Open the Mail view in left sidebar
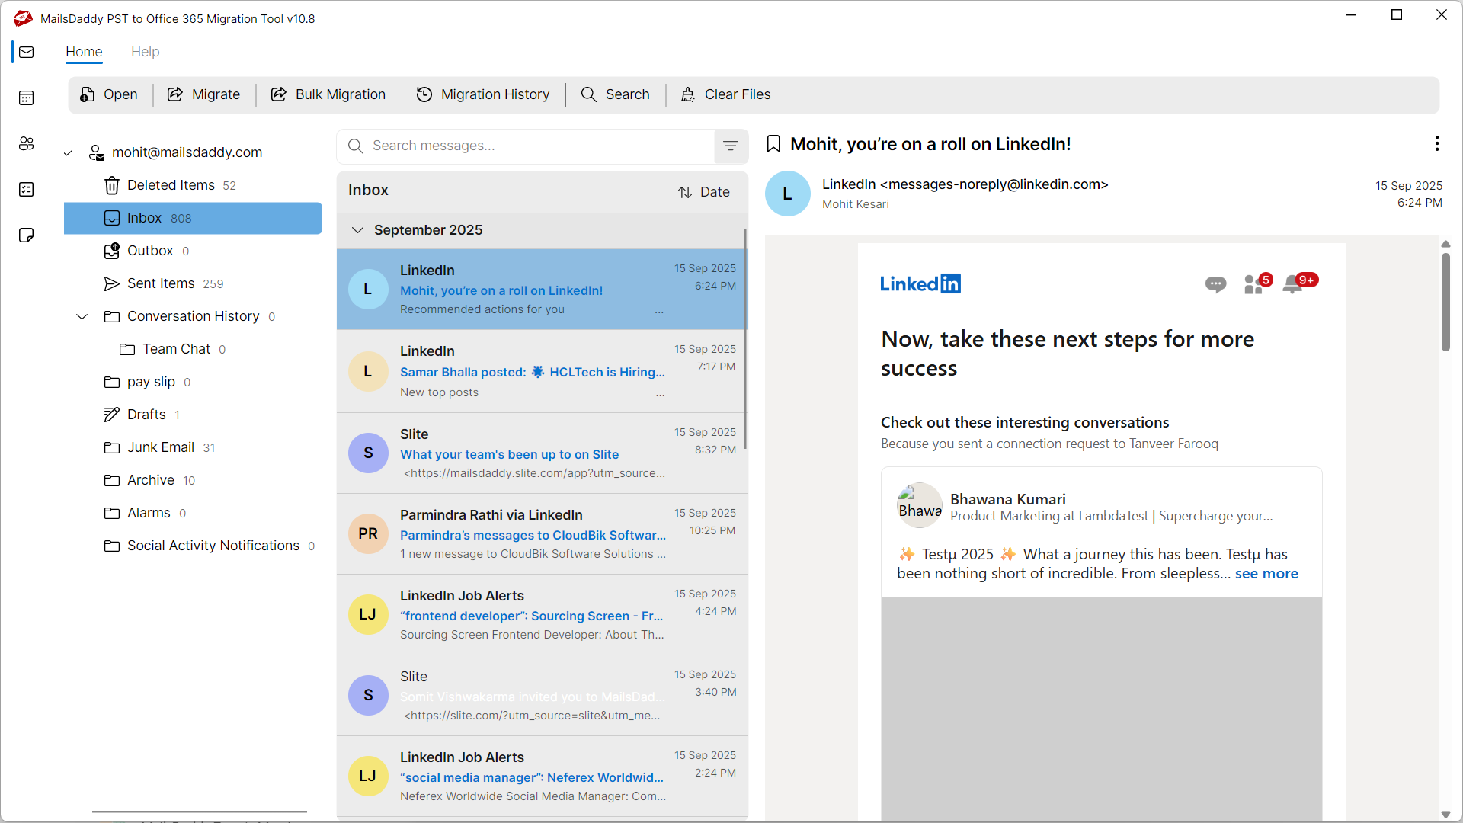 27,52
